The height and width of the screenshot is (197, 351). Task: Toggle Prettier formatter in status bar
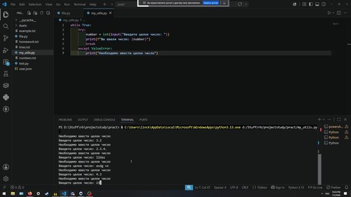coord(333,187)
